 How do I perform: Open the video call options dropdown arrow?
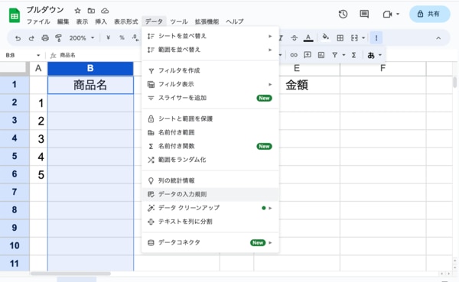(x=398, y=14)
